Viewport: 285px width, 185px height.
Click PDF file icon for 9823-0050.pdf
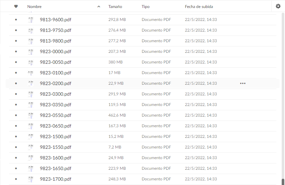(x=31, y=62)
